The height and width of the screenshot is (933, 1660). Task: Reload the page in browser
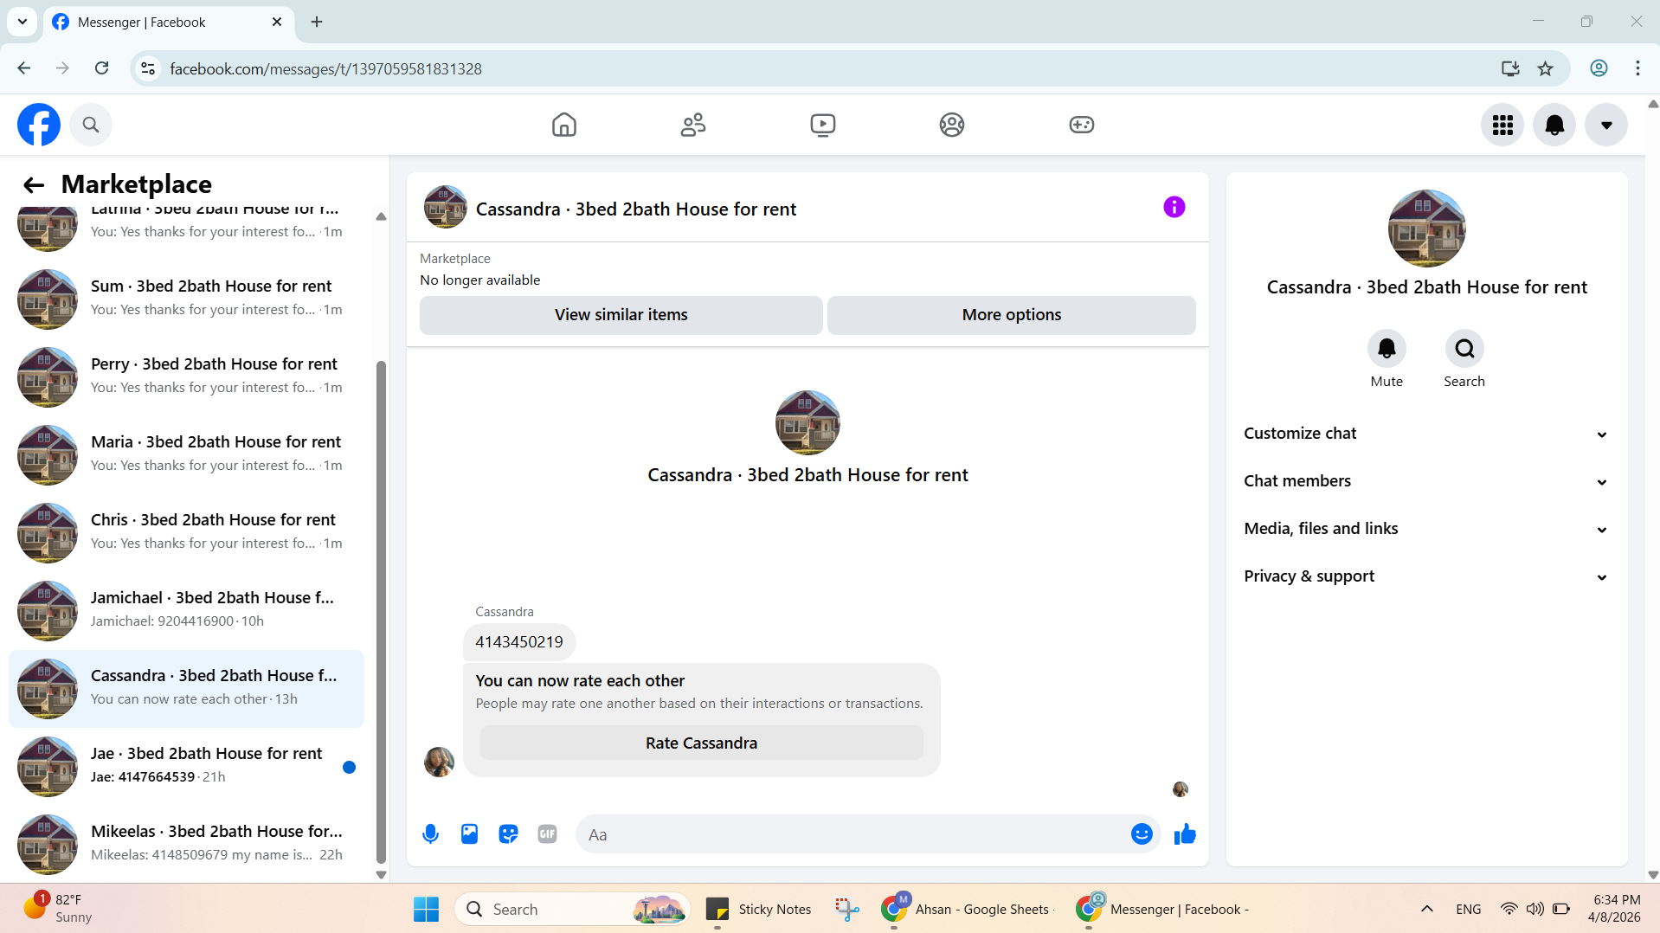[x=102, y=68]
